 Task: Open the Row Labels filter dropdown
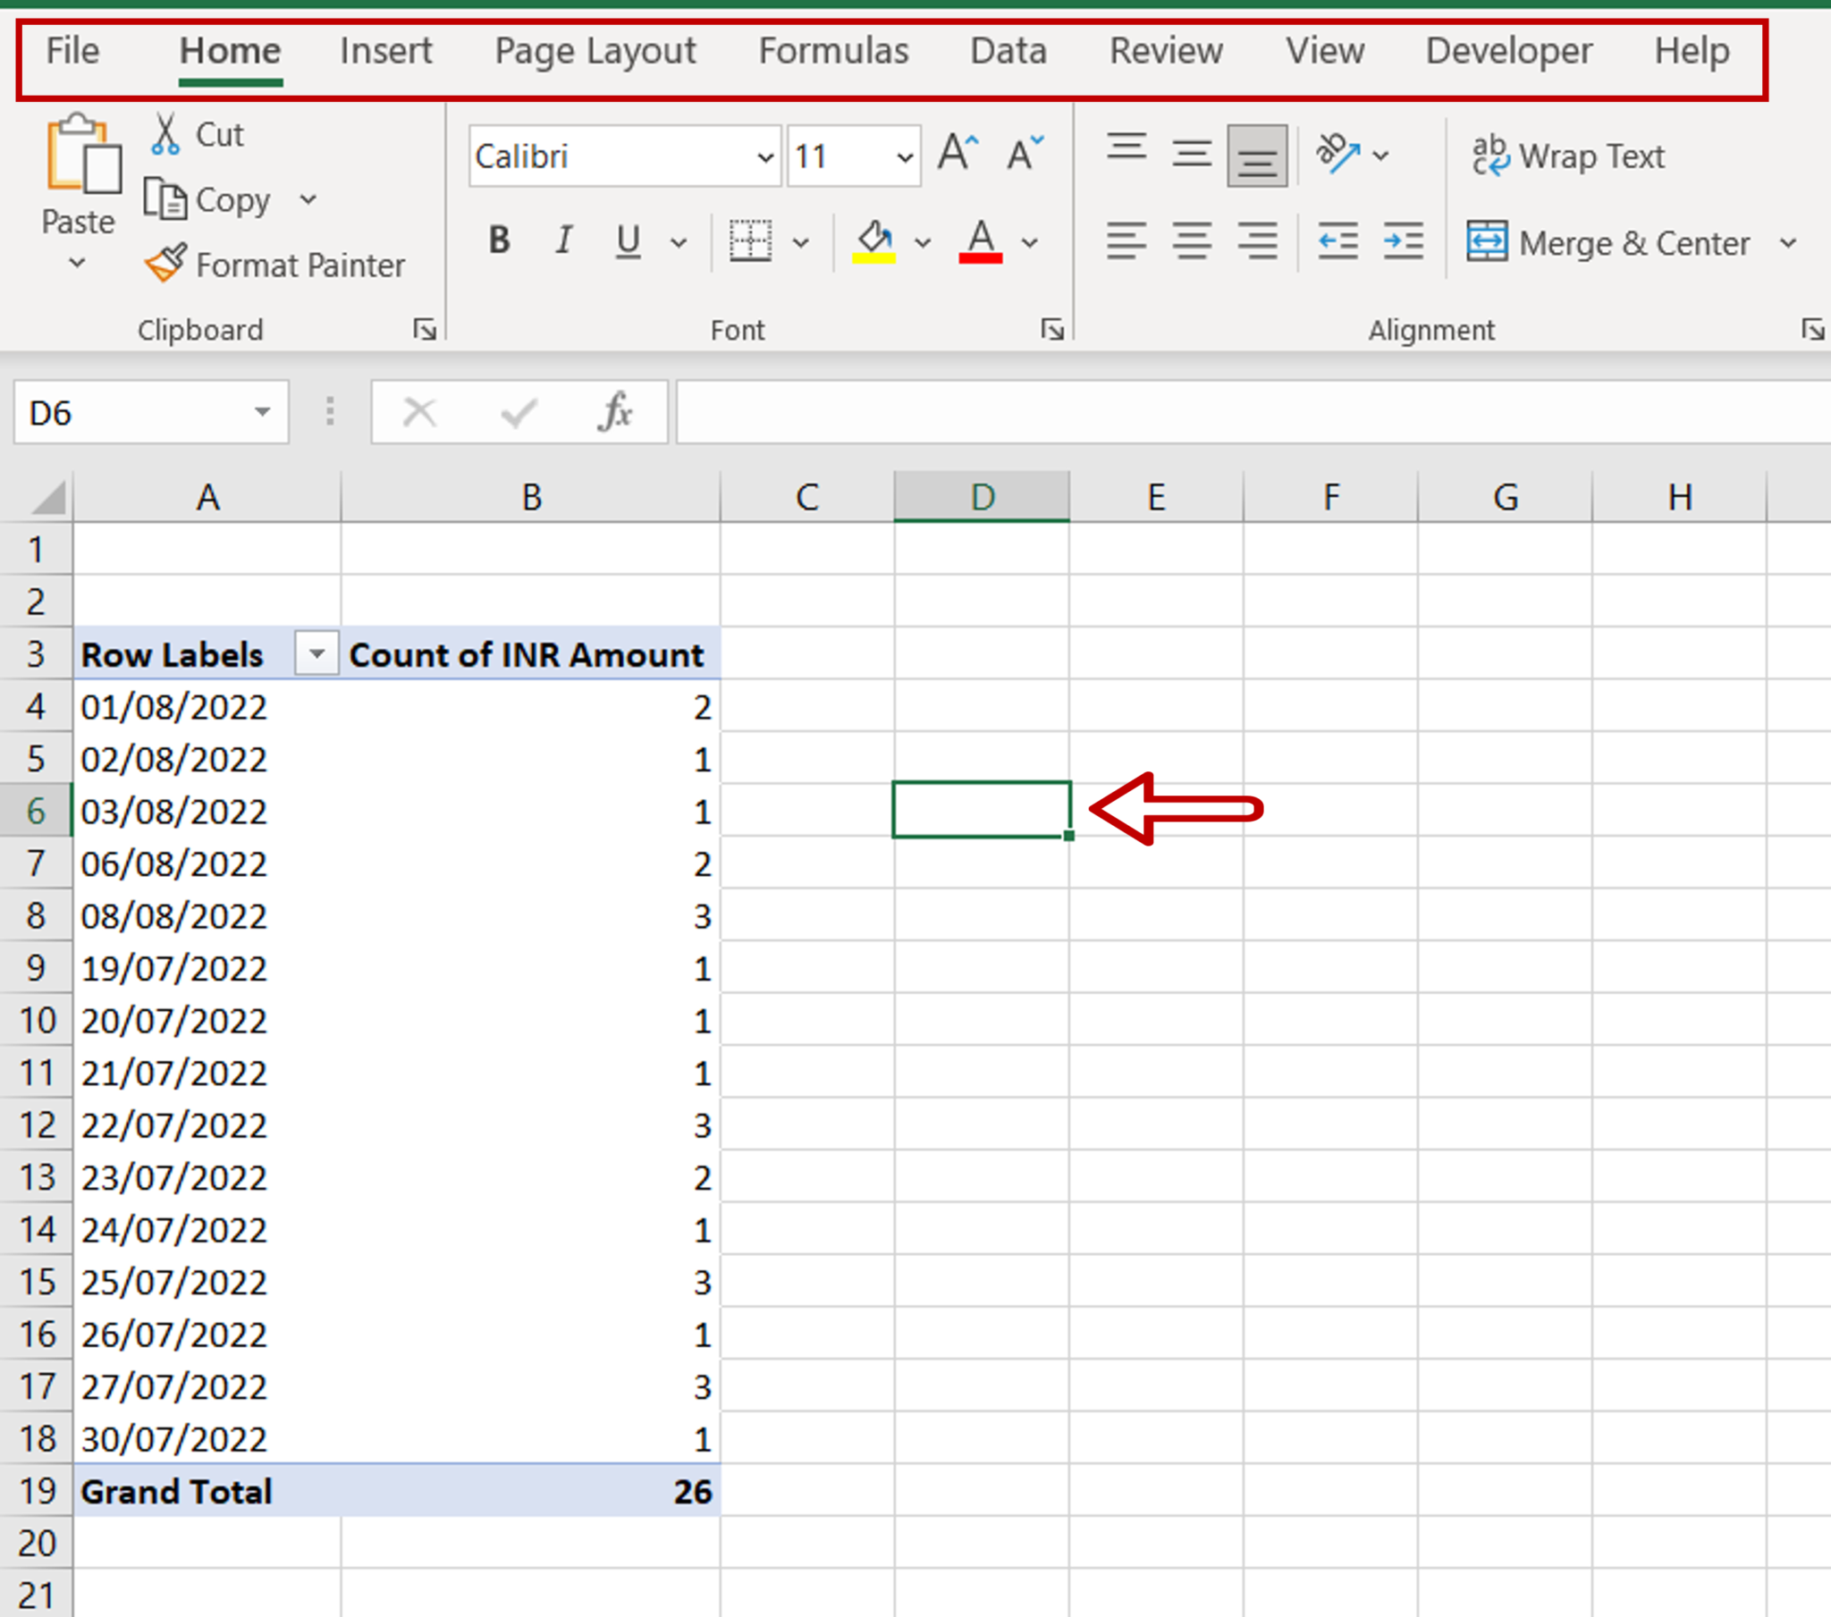click(316, 654)
